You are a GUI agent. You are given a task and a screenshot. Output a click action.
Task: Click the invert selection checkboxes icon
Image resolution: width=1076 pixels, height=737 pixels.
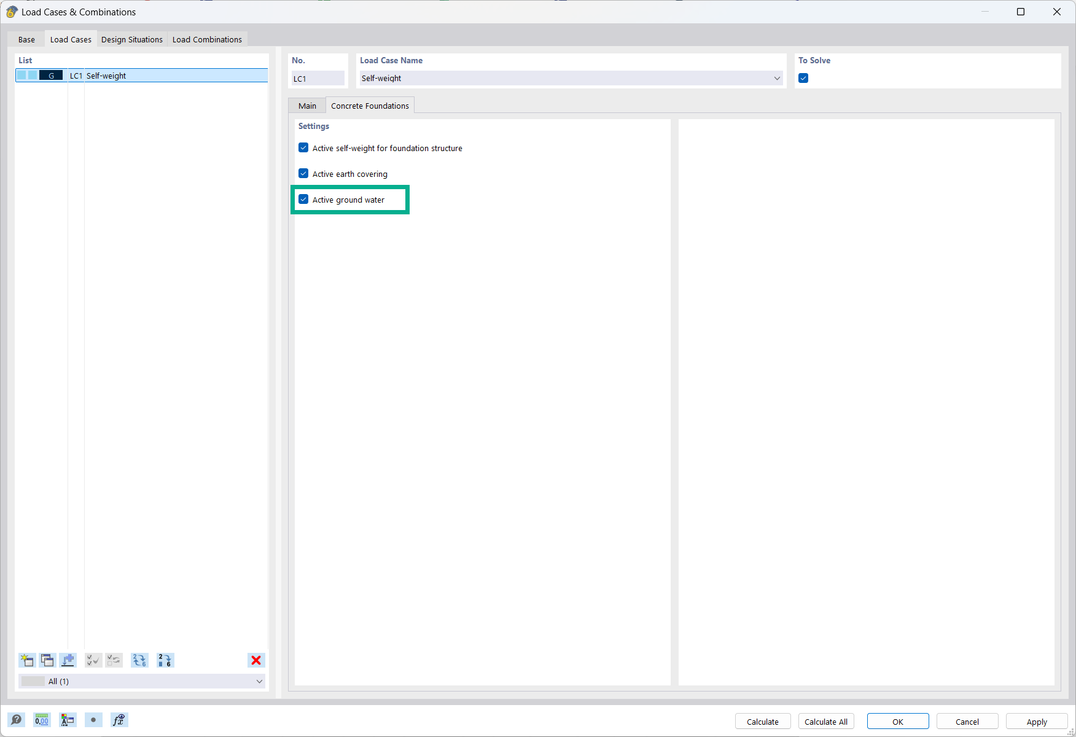(114, 660)
